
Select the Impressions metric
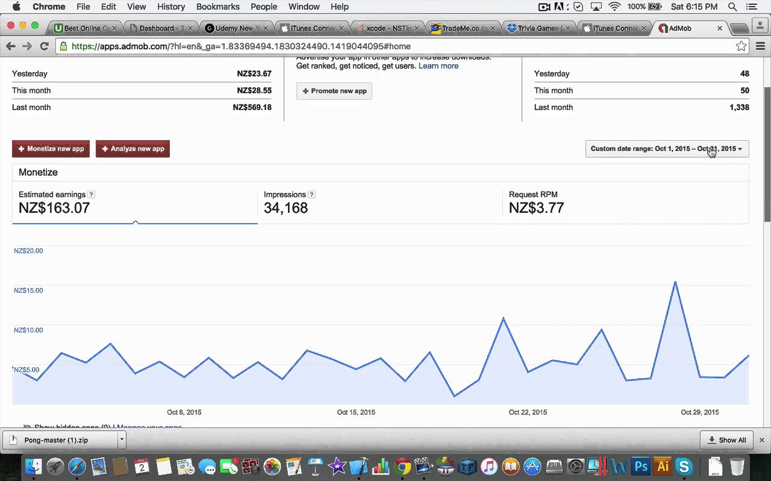pyautogui.click(x=380, y=204)
